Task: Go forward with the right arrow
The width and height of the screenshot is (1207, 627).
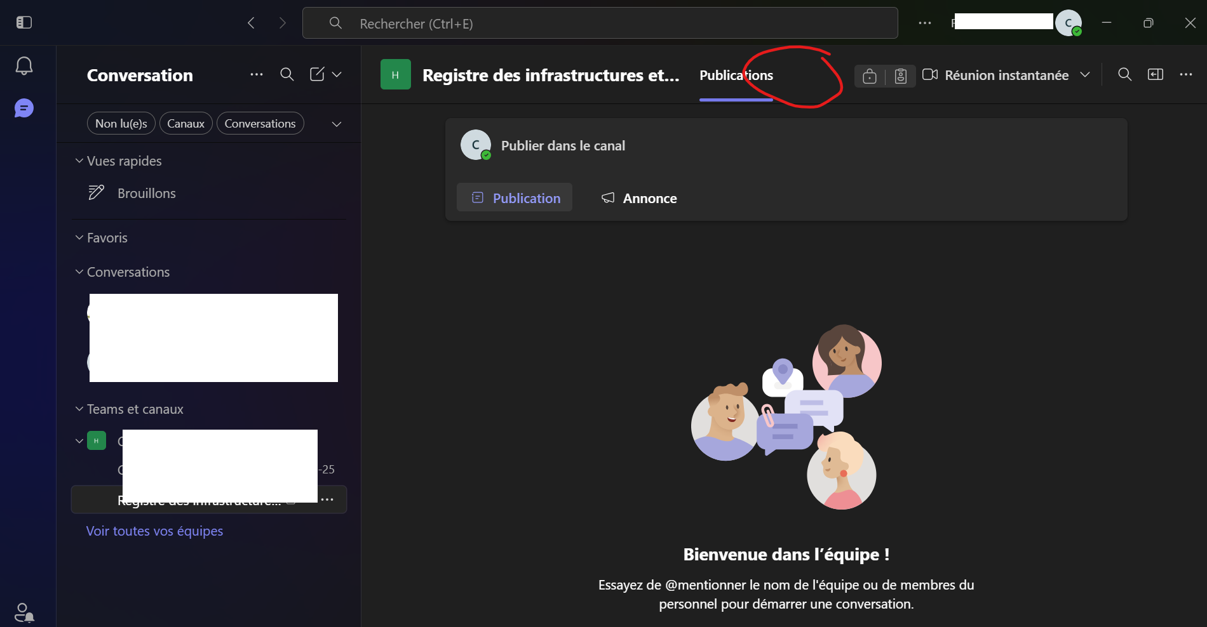Action: click(283, 23)
